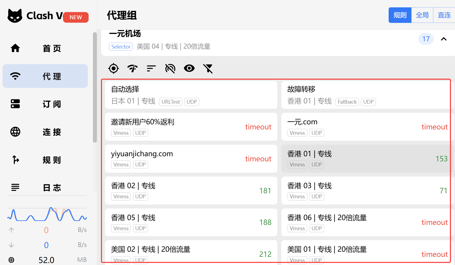Click the crossed-out signal icon in toolbar
The width and height of the screenshot is (455, 265).
click(170, 68)
